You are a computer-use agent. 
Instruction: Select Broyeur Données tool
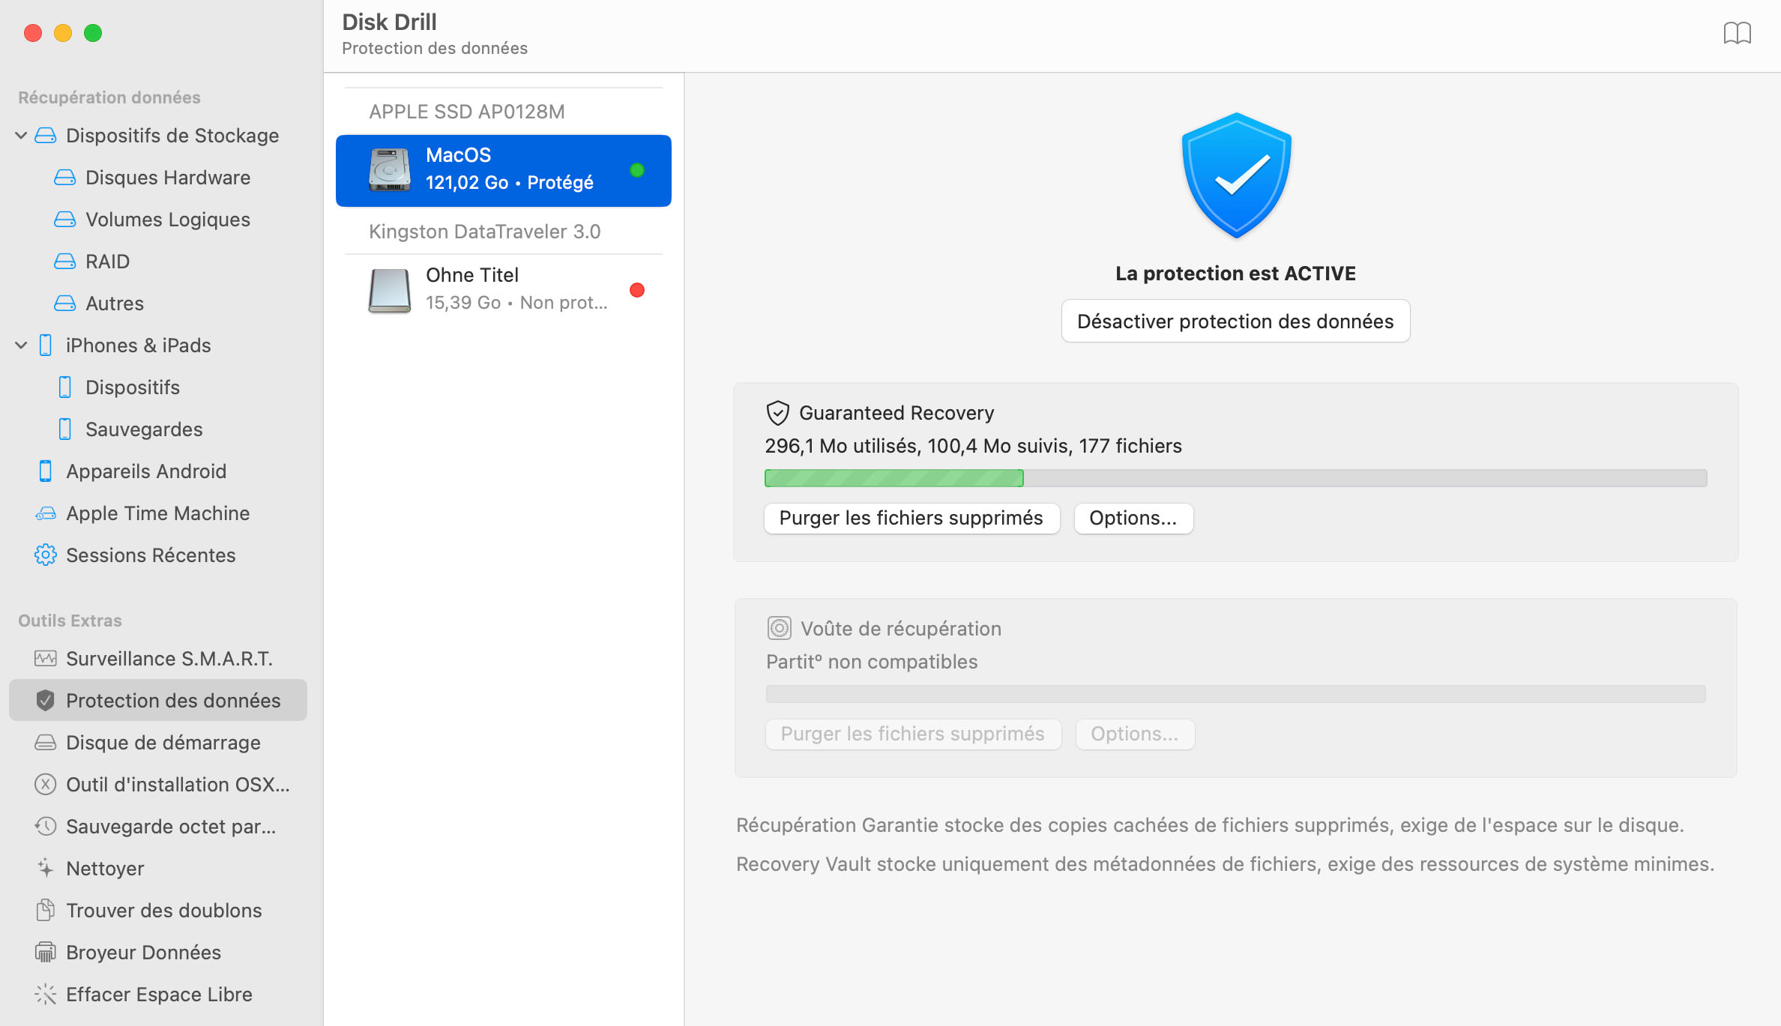click(145, 951)
